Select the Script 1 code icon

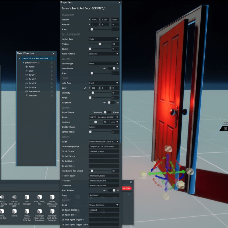(x=26, y=75)
